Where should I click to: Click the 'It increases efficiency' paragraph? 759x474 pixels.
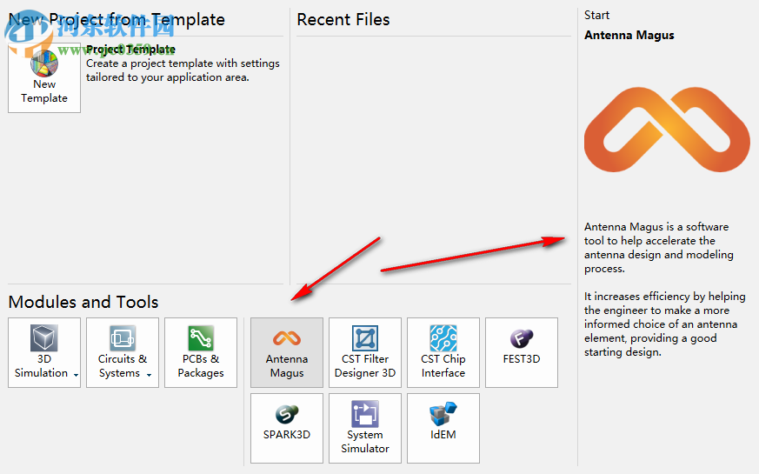(x=664, y=324)
